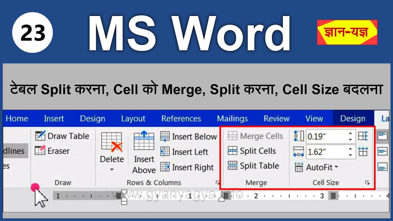Screen dimensions: 393x221
Task: Click the top cell alignment icon
Action: [x=383, y=136]
